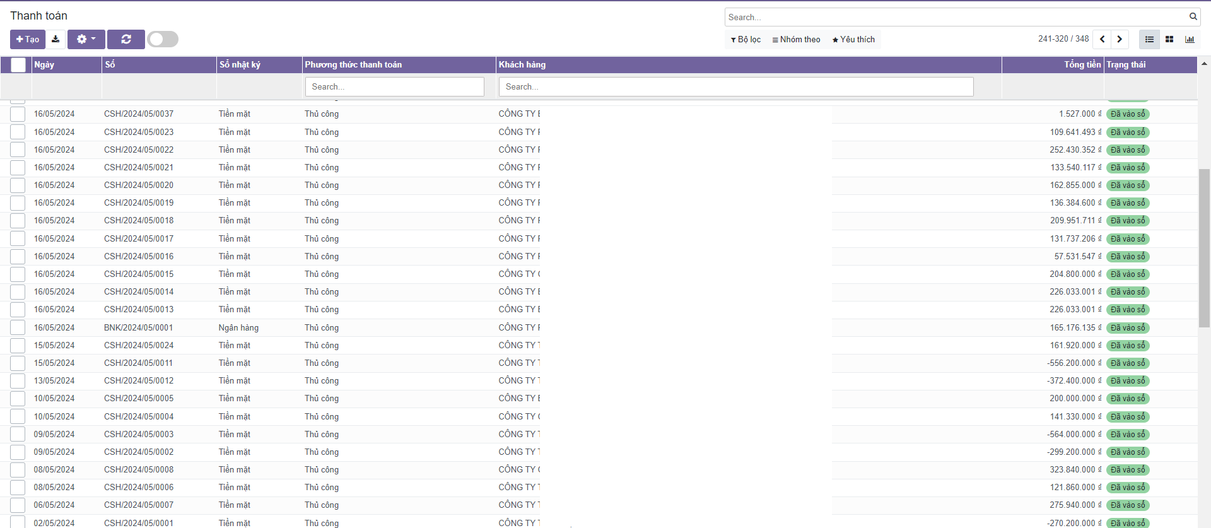This screenshot has width=1211, height=528.
Task: Tick the checkbox for BNK/2024/05/0001 row
Action: [x=18, y=328]
